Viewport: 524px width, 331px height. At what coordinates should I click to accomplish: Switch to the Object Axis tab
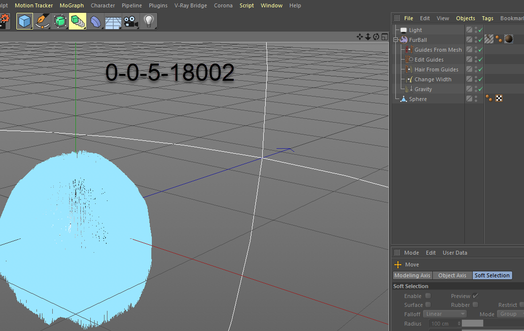(x=452, y=275)
